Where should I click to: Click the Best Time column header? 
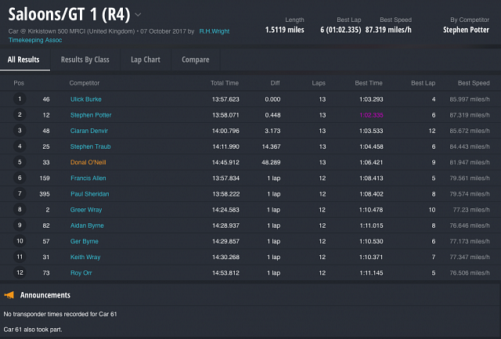[x=369, y=83]
